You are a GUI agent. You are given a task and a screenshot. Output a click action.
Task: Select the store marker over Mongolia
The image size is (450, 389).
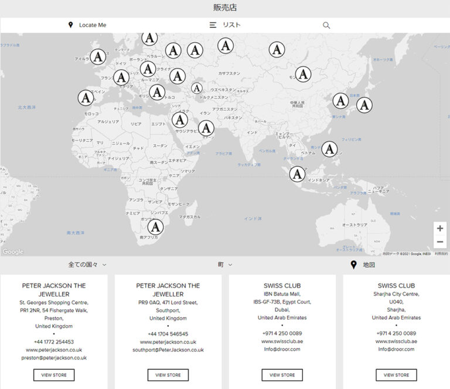pyautogui.click(x=304, y=74)
